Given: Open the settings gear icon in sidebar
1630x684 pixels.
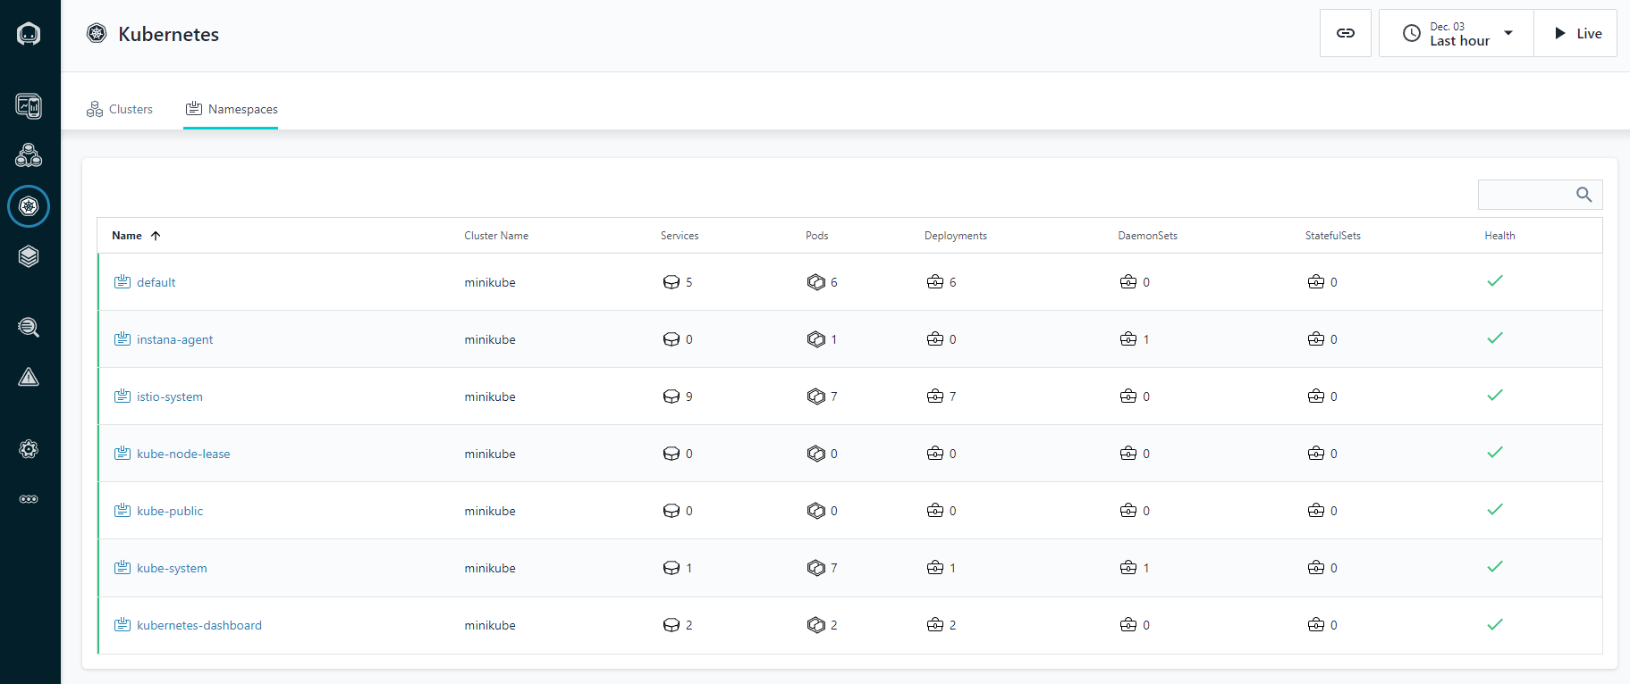Looking at the screenshot, I should pyautogui.click(x=29, y=449).
